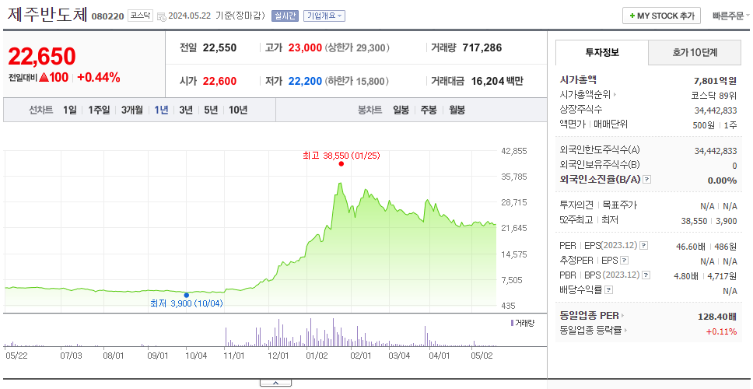Click the 거래량 value 717,286

tap(482, 48)
